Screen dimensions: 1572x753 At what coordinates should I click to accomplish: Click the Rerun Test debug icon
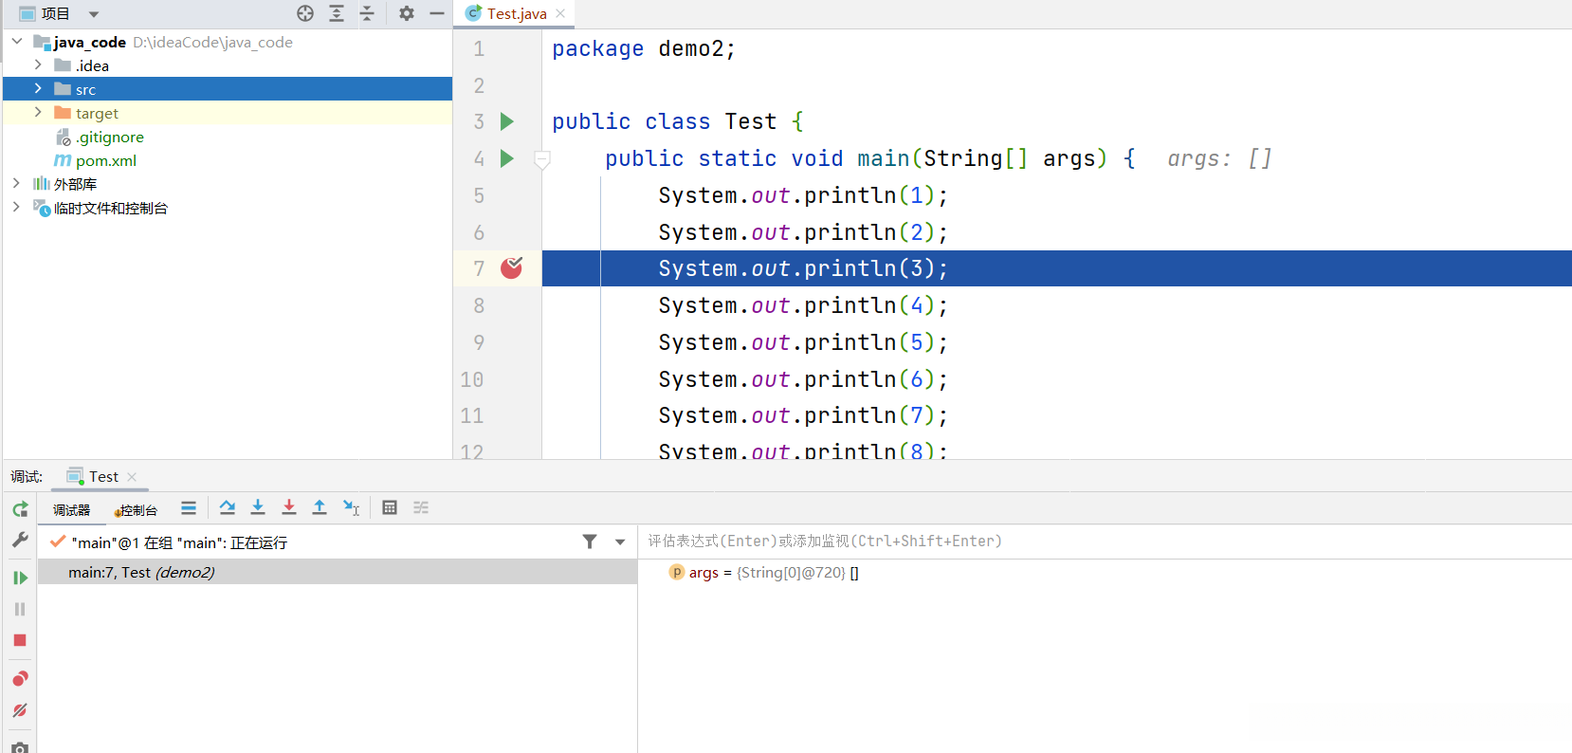20,509
